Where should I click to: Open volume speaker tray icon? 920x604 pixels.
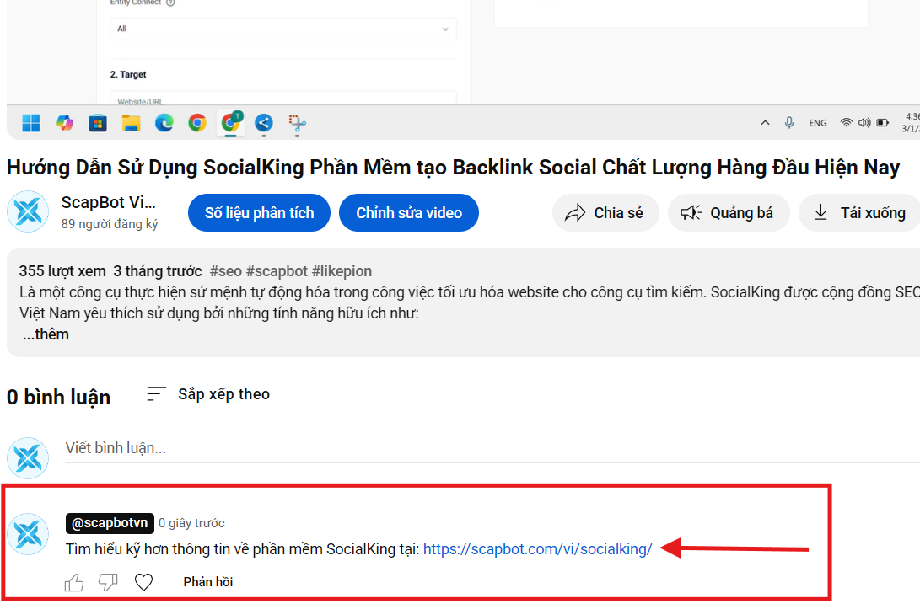[x=864, y=122]
